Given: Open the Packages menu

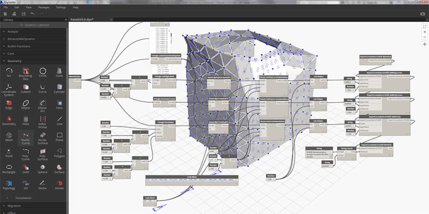Looking at the screenshot, I should 44,7.
